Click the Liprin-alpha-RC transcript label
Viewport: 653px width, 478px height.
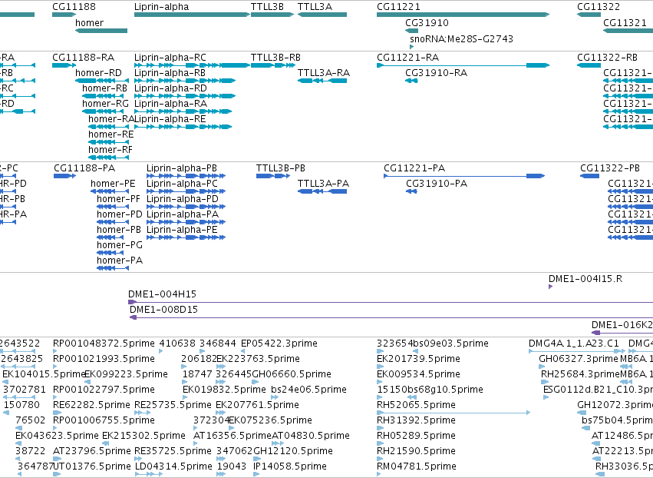tap(170, 57)
